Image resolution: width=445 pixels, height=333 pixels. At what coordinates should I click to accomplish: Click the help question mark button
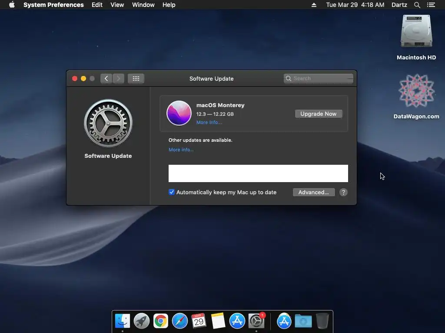point(343,192)
